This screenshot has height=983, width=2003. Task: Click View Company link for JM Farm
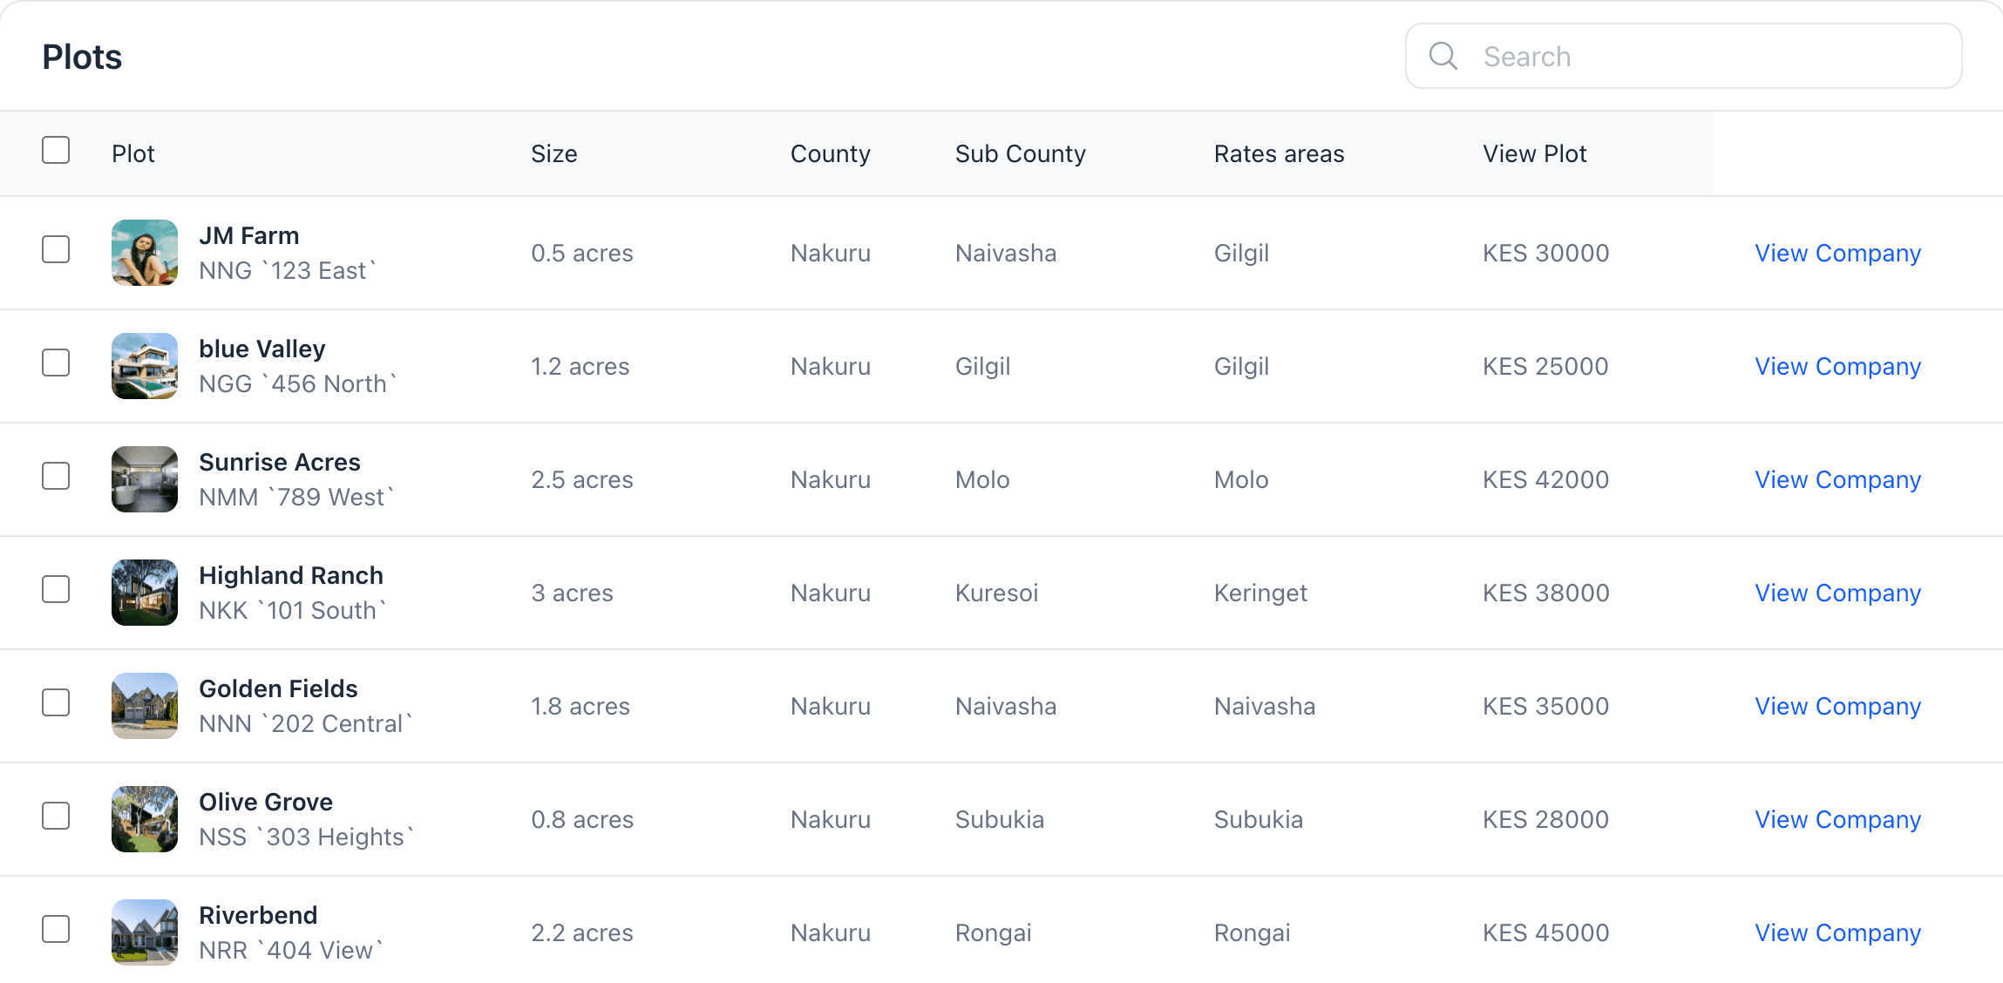1837,254
